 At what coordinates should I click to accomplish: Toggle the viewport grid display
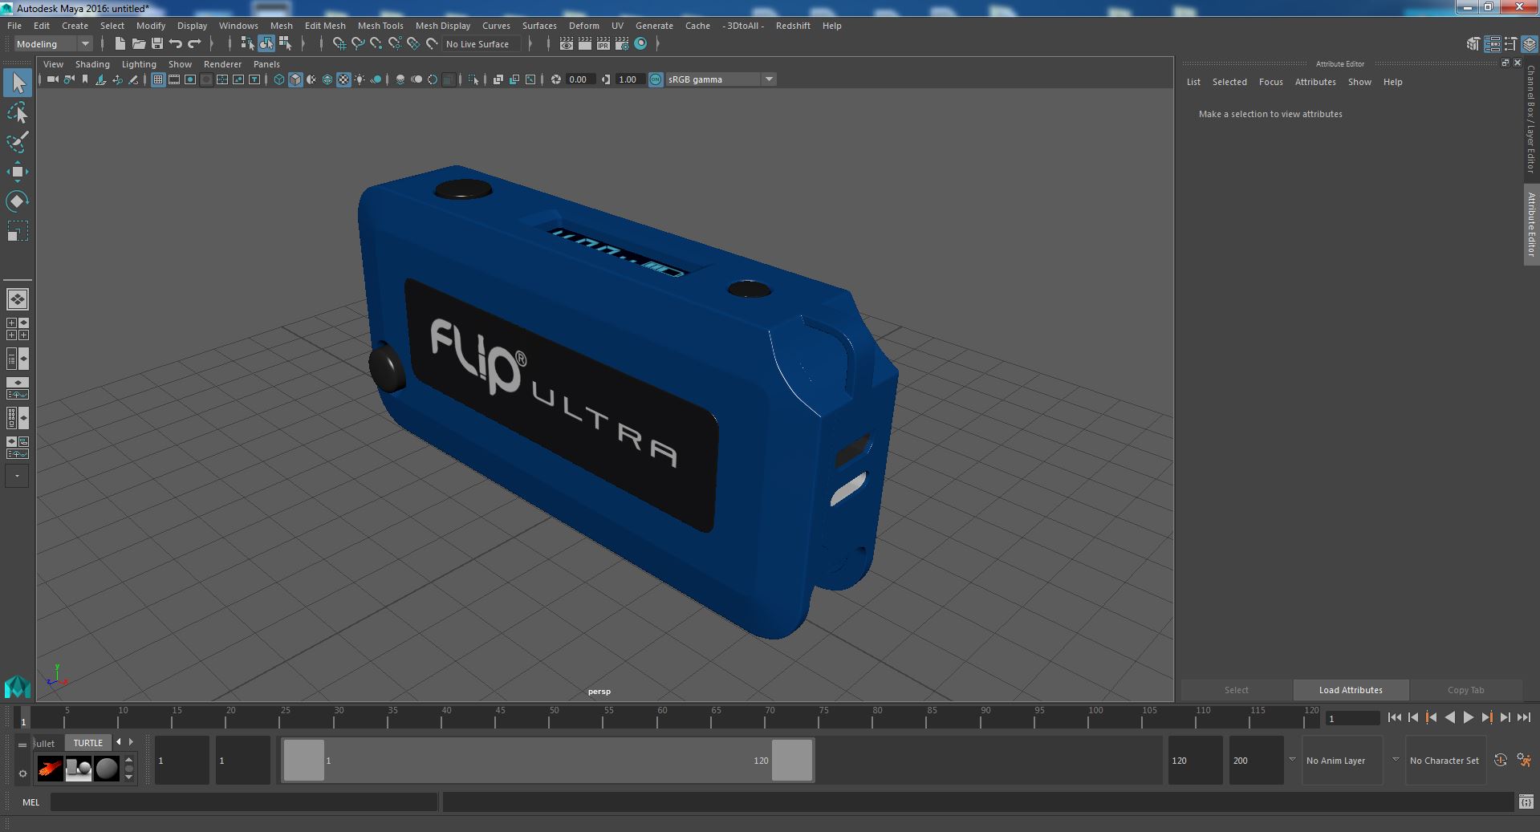[x=158, y=79]
